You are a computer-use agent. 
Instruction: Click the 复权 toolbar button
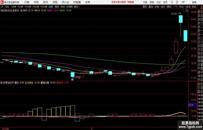145,7
